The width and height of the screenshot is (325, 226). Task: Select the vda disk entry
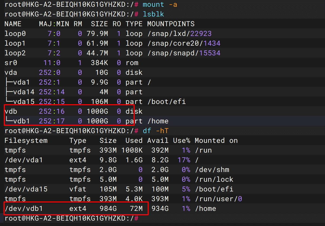coord(11,73)
